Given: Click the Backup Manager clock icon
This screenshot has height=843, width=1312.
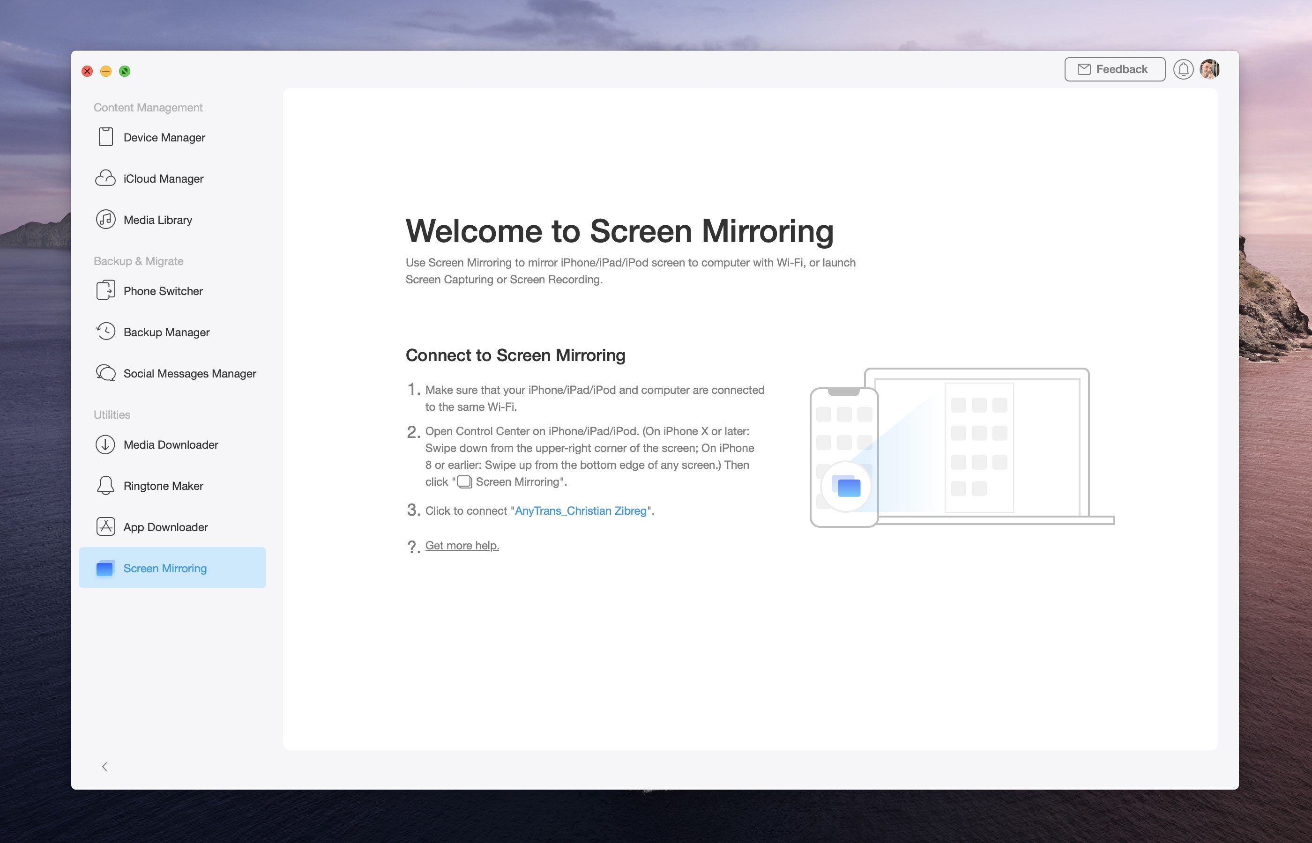Looking at the screenshot, I should tap(106, 331).
